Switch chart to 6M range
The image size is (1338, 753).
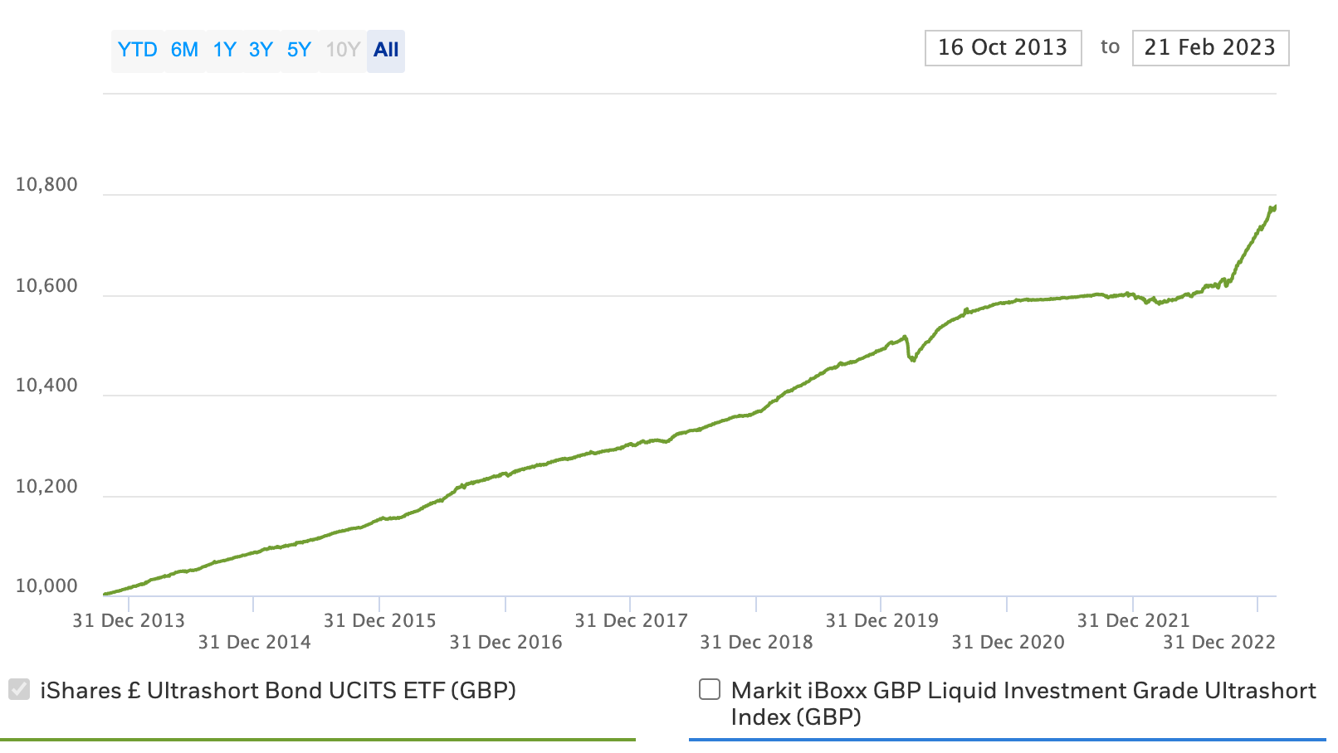click(x=184, y=51)
